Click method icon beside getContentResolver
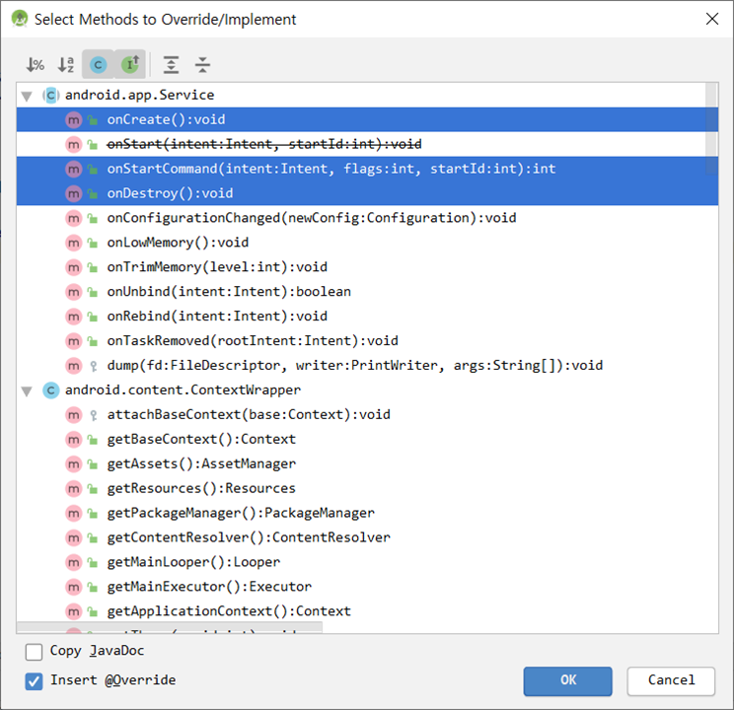The width and height of the screenshot is (734, 710). point(73,537)
